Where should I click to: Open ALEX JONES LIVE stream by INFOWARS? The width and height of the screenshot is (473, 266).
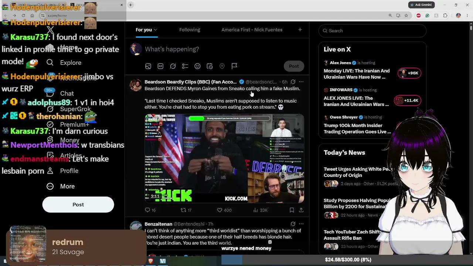pos(356,101)
